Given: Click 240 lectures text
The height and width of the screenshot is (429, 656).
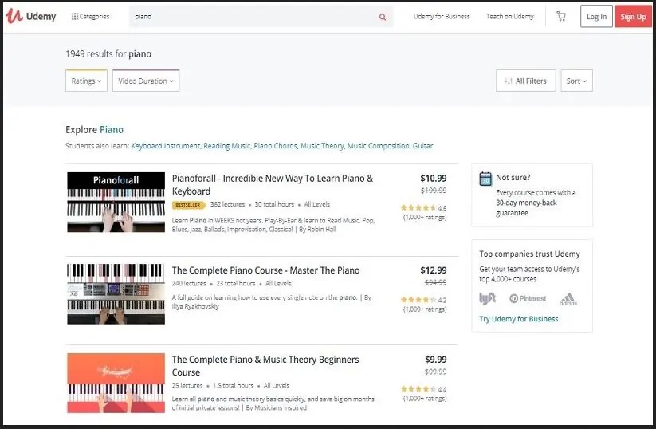Looking at the screenshot, I should 189,283.
